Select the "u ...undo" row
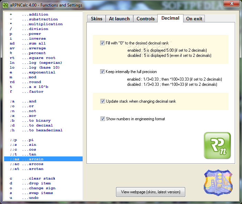242x204 pixels. click(43, 198)
